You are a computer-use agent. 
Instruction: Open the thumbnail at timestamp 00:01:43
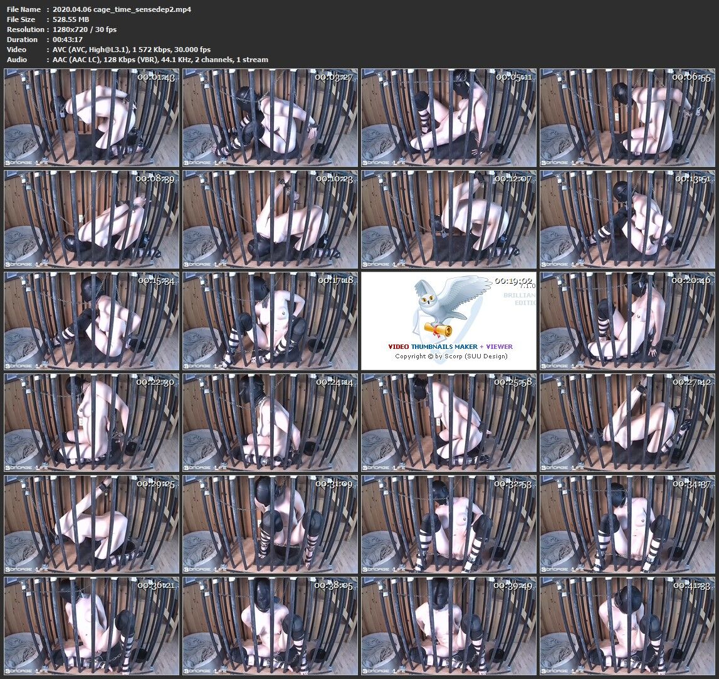pyautogui.click(x=92, y=117)
